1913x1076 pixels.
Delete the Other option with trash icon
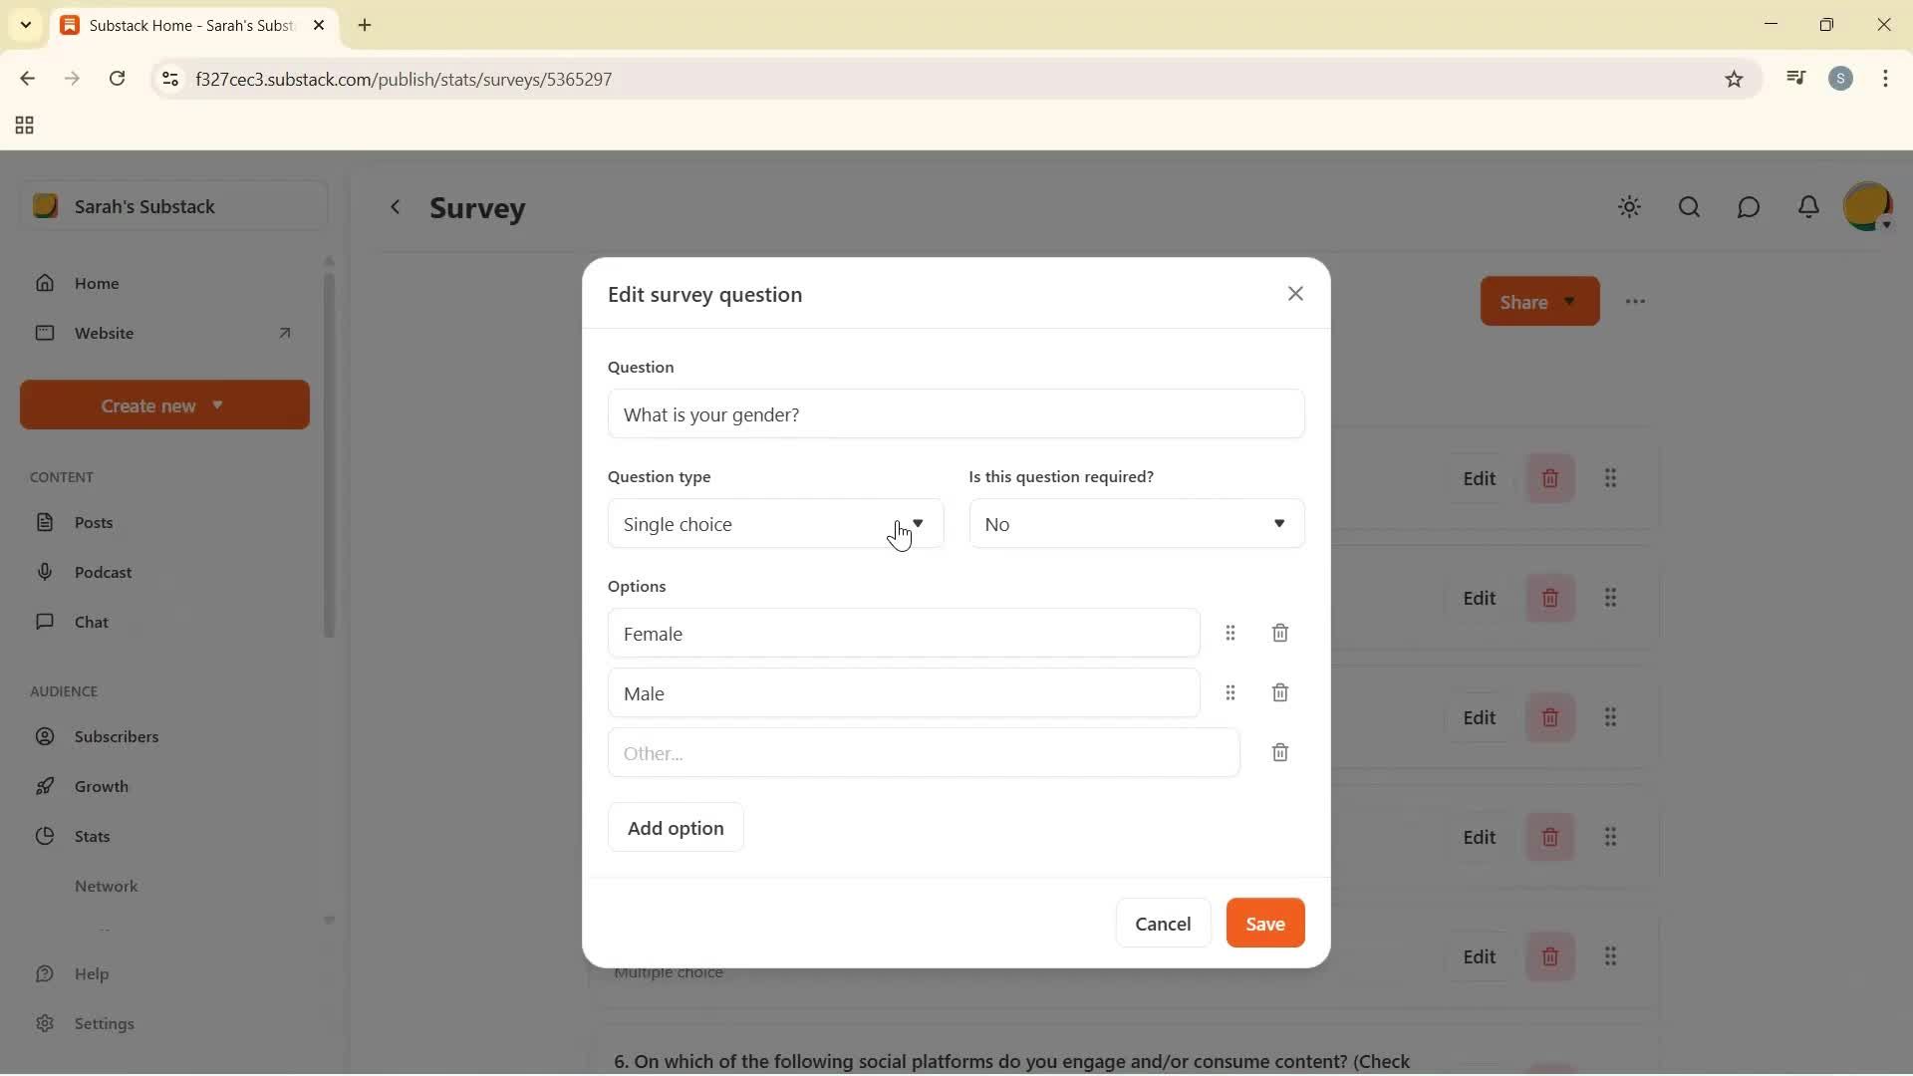tap(1280, 752)
